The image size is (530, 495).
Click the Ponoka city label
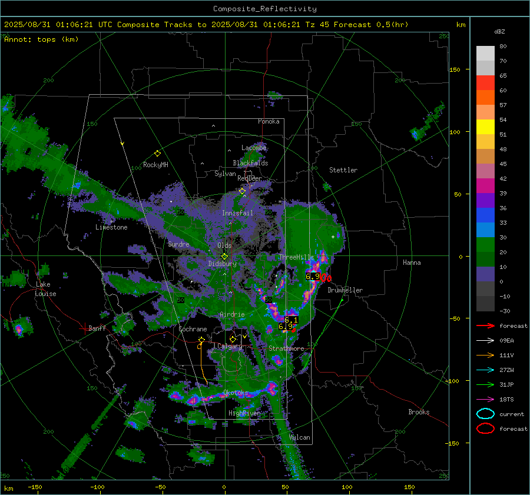(269, 121)
